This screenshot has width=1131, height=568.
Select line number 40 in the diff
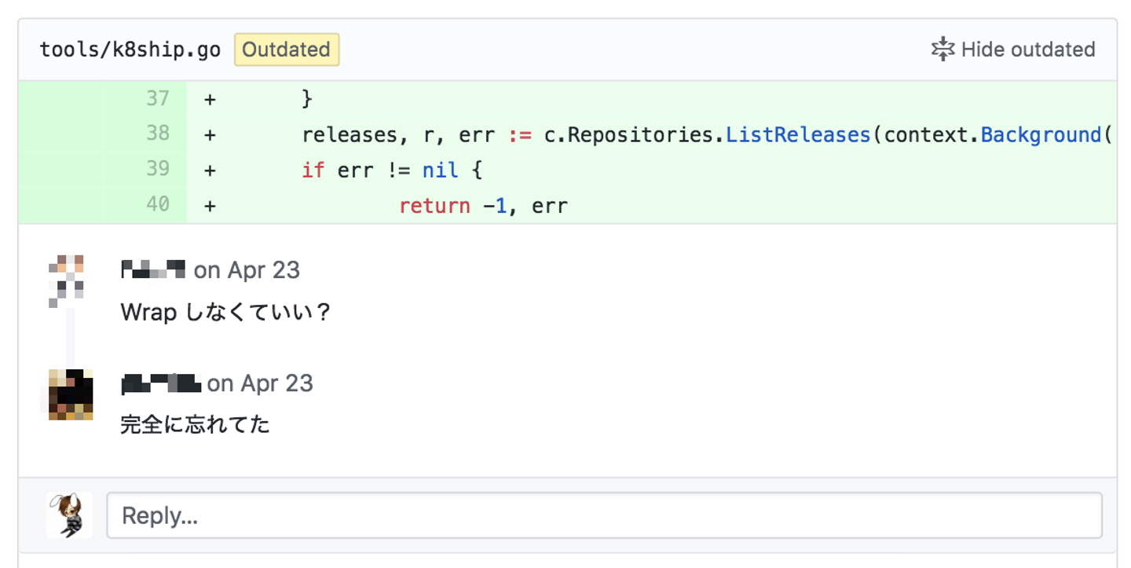pos(157,205)
